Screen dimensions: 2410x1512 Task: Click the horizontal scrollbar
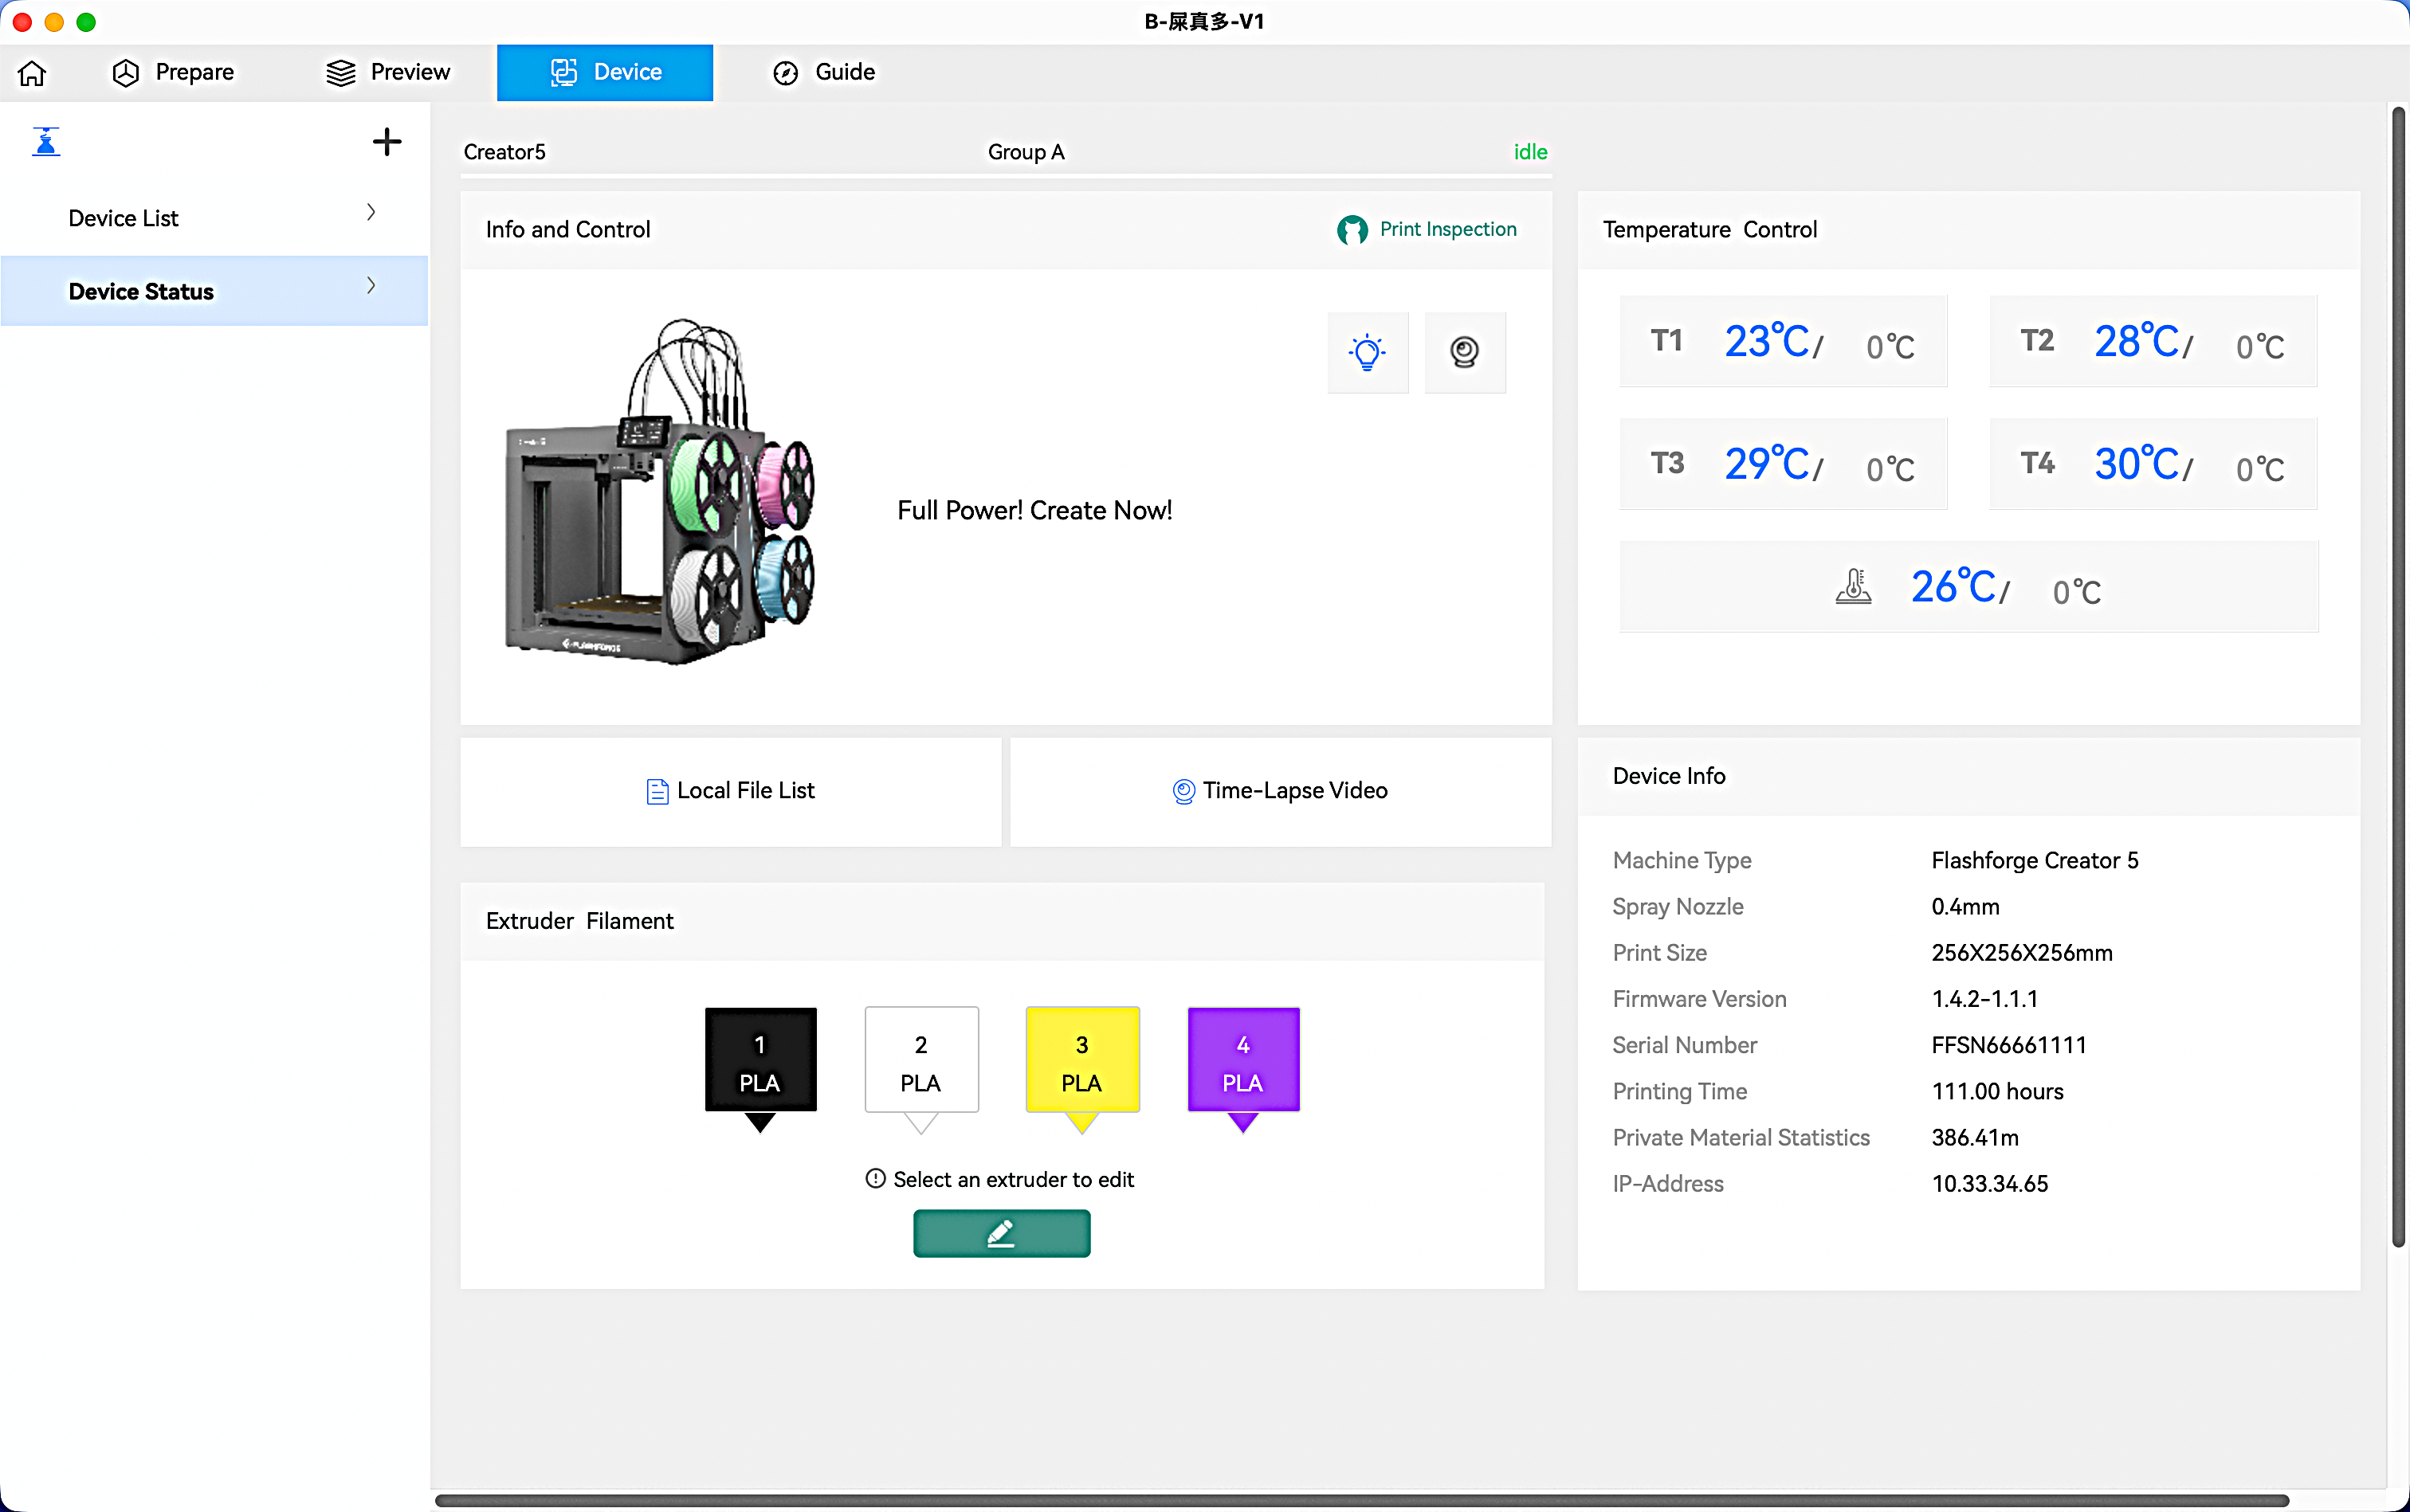point(1360,1501)
